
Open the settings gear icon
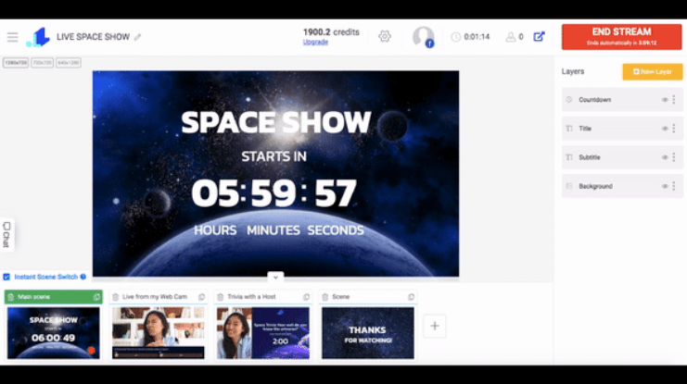coord(385,36)
